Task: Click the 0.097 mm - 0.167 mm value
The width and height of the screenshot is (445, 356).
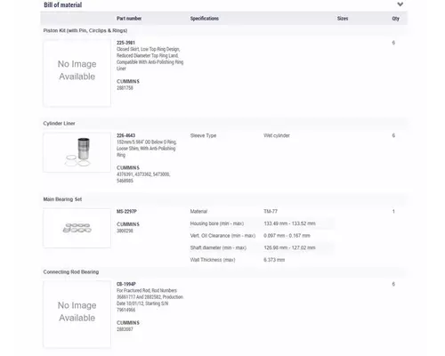Action: point(287,236)
